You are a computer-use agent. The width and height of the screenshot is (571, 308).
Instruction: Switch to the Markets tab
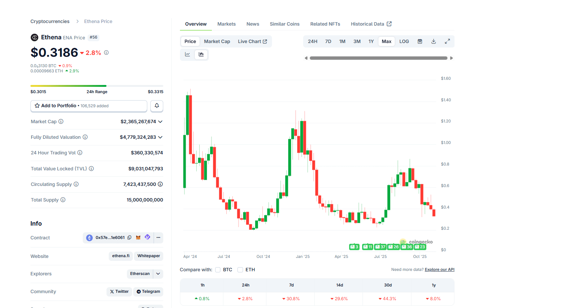[226, 24]
